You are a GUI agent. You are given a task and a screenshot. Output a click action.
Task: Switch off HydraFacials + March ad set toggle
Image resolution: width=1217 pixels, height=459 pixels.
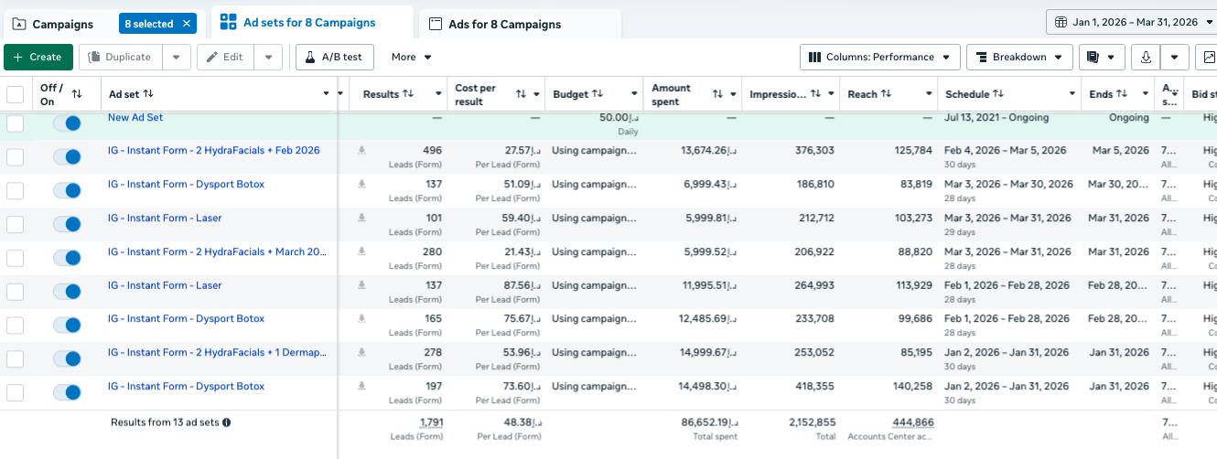67,258
